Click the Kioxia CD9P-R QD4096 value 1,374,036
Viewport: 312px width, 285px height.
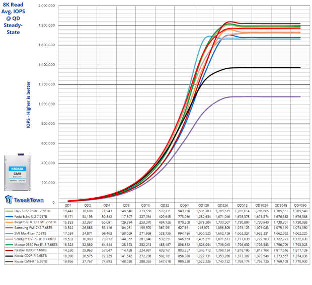click(x=300, y=256)
